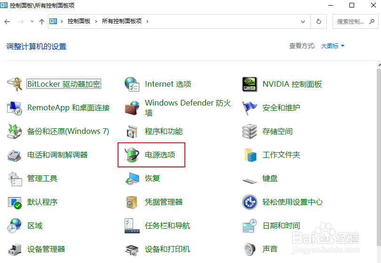
Task: Open the 工作文件夹 link
Action: (x=281, y=155)
